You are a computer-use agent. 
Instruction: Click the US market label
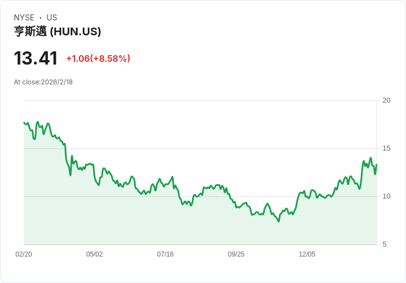click(52, 18)
